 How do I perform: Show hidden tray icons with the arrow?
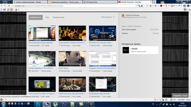(157, 104)
